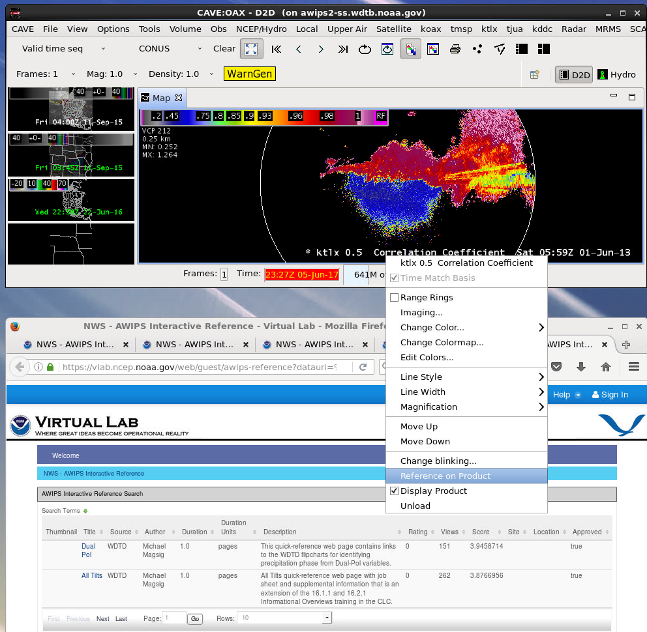Image resolution: width=647 pixels, height=632 pixels.
Task: Select Unload in the context menu
Action: point(466,506)
